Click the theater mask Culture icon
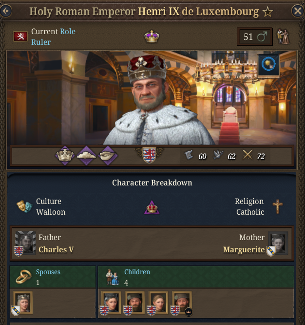This screenshot has width=305, height=325. click(x=23, y=206)
